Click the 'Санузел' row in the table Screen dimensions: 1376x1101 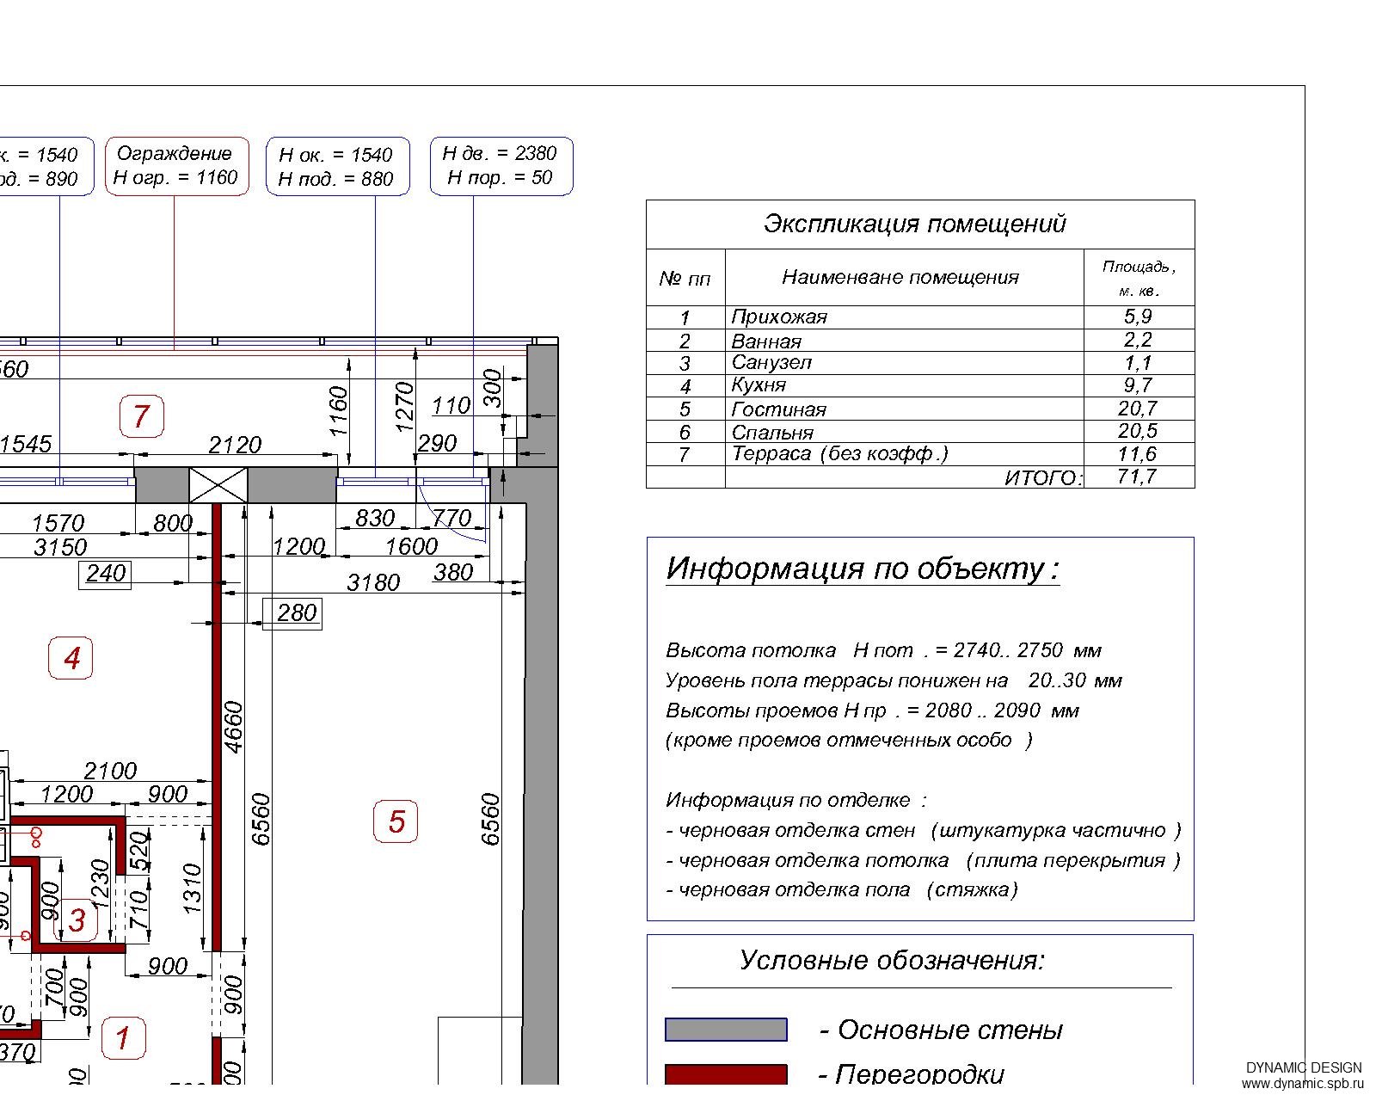point(920,362)
